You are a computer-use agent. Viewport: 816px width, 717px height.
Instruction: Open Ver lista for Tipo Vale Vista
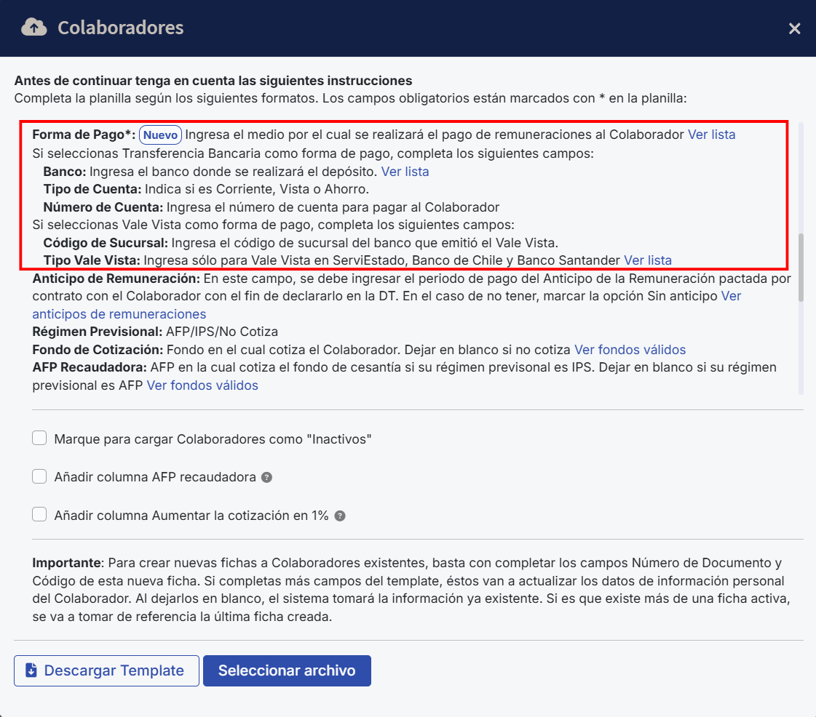coord(648,260)
